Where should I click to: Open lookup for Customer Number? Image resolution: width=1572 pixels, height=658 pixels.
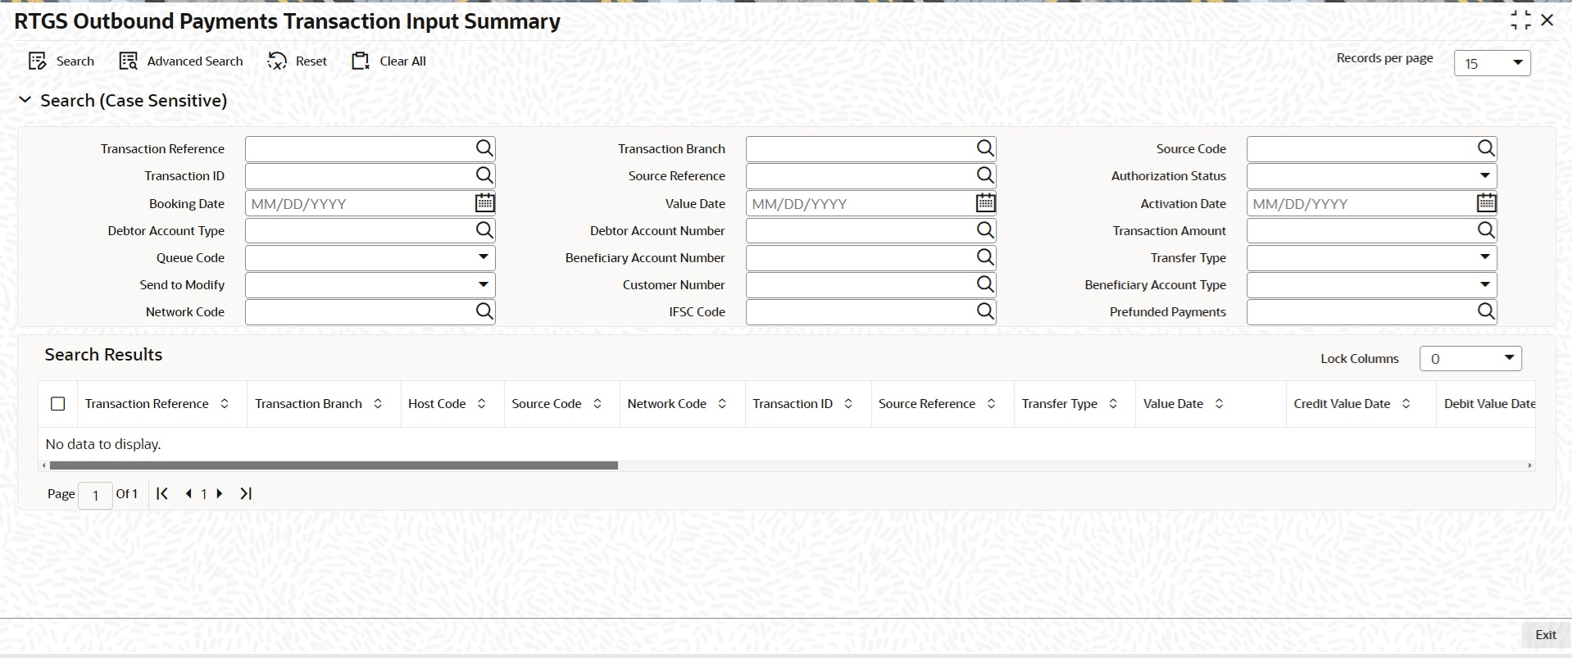(x=985, y=284)
